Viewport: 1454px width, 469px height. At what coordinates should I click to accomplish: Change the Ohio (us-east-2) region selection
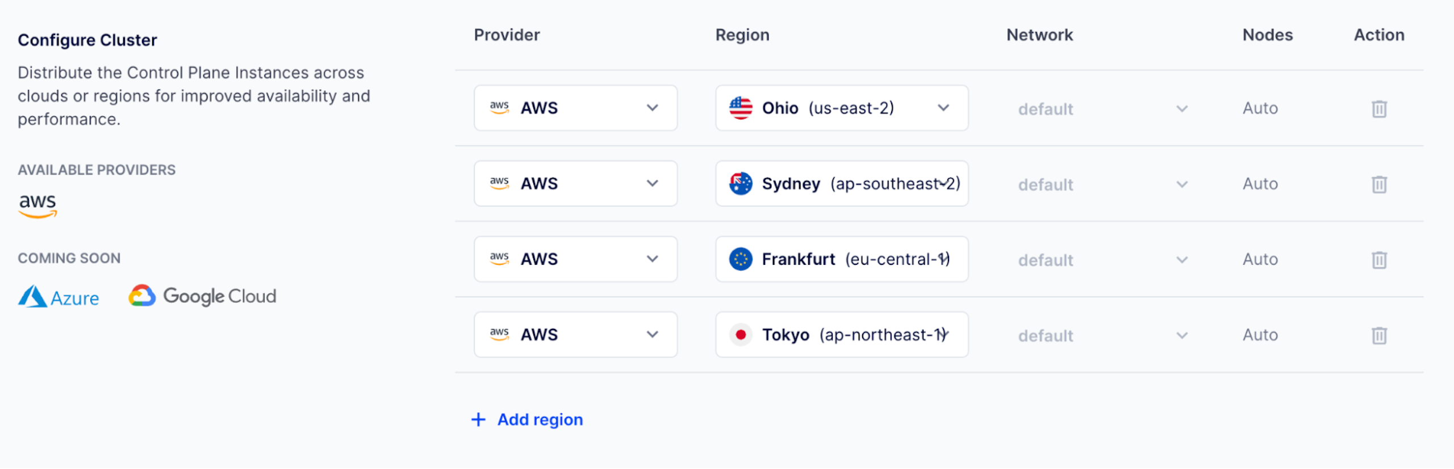coord(841,108)
